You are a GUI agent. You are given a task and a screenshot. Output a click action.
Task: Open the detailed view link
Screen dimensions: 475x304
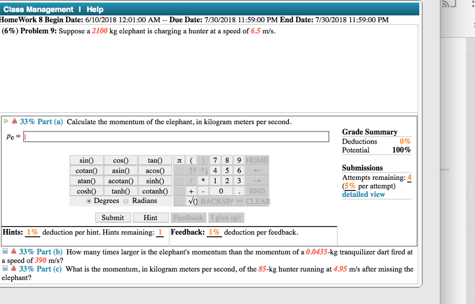click(x=364, y=194)
